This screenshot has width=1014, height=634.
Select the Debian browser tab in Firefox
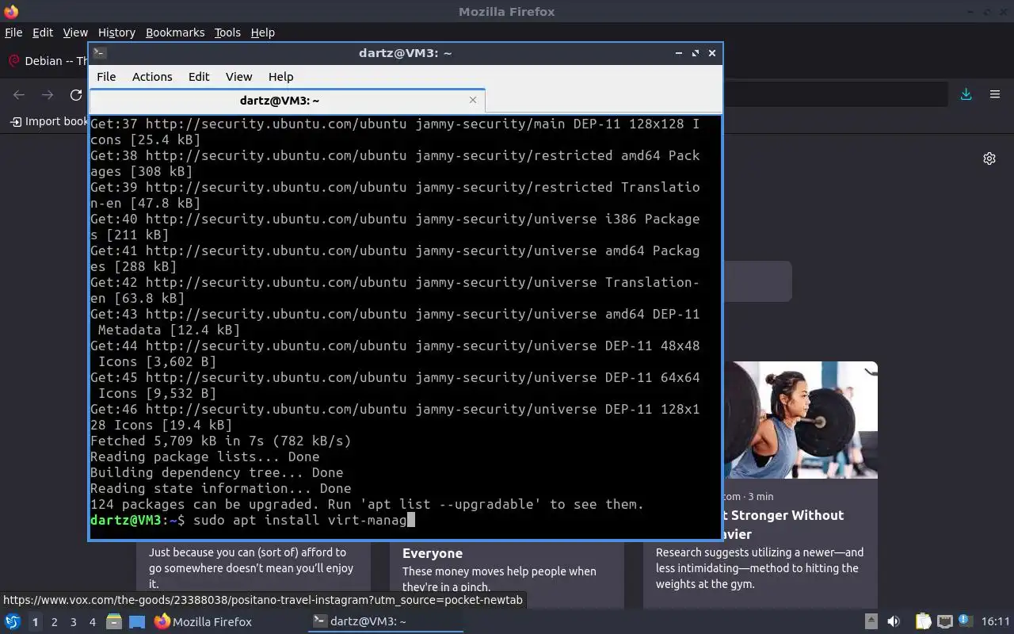click(x=46, y=61)
